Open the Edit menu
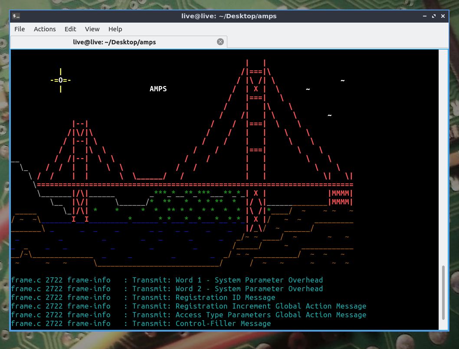 click(x=70, y=29)
